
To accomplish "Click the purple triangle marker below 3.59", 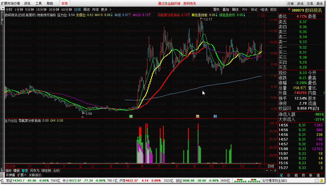I will [83, 117].
